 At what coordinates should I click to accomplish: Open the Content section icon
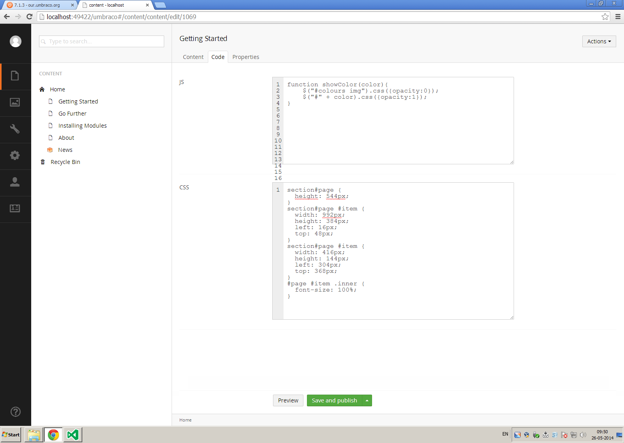click(x=15, y=76)
